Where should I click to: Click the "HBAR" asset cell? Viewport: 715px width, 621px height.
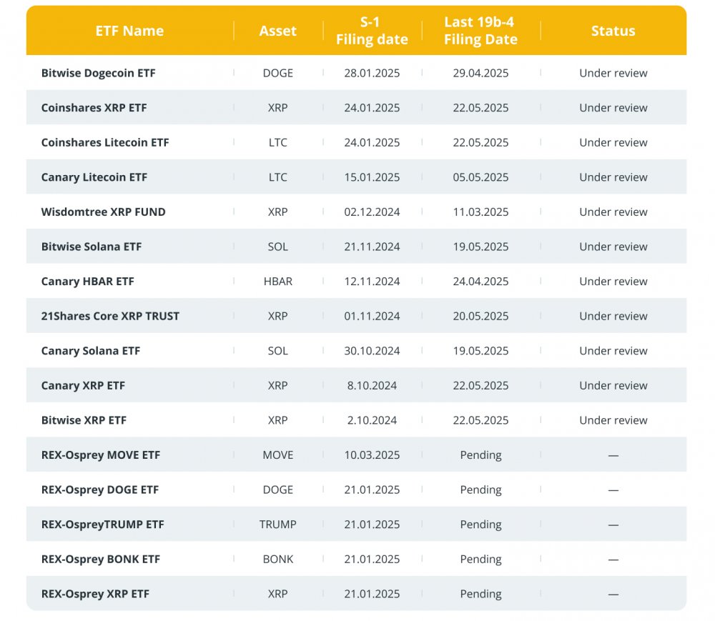pos(277,281)
